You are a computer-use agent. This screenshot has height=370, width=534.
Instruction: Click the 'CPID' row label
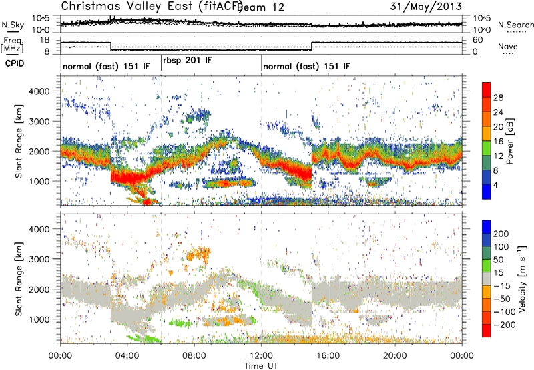click(15, 63)
